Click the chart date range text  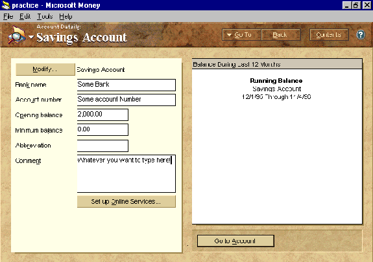276,97
